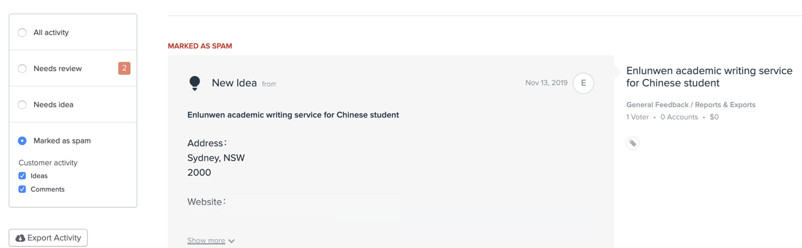Click the Nov 13, 2019 date stamp
Screen dimensions: 802x248
[x=546, y=83]
